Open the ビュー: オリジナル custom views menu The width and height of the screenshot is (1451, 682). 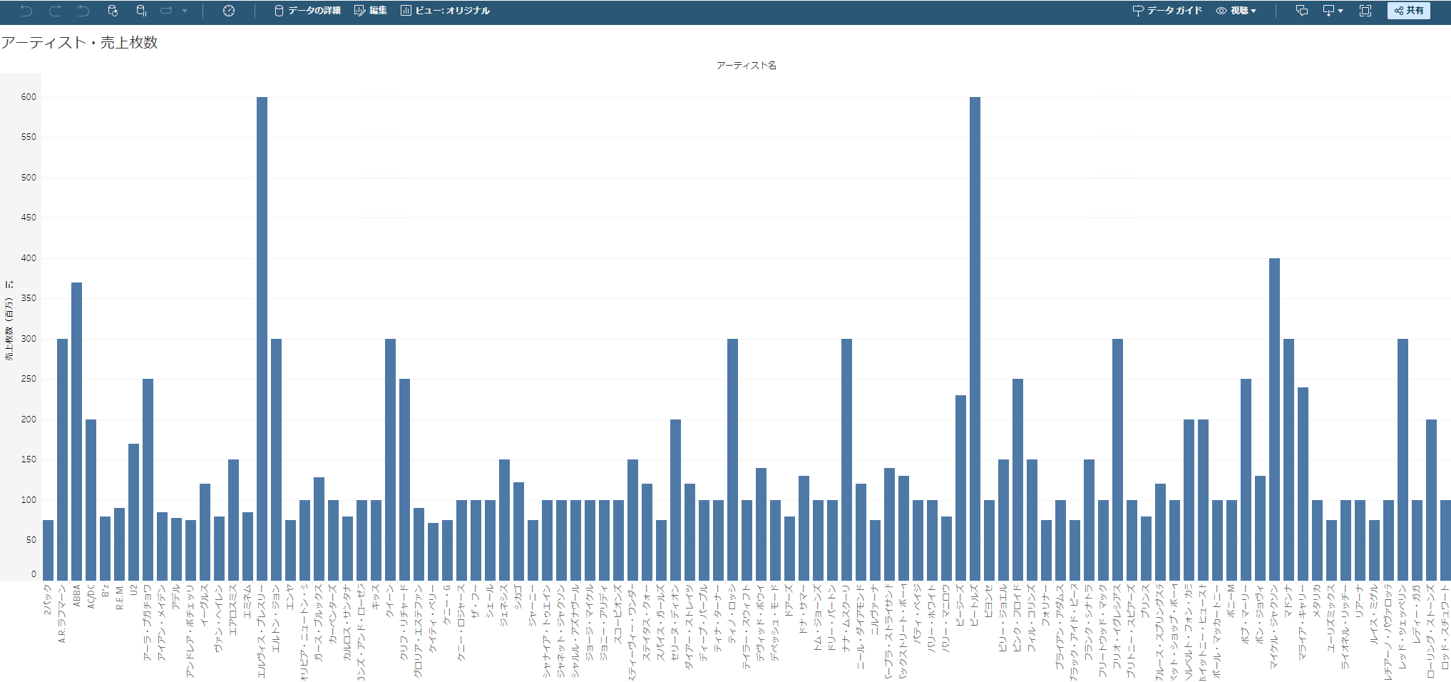(x=445, y=11)
